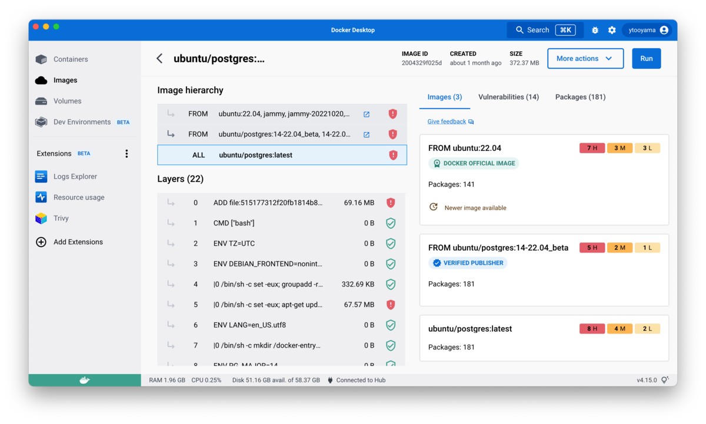Select Dev Environments in the sidebar

pyautogui.click(x=82, y=122)
